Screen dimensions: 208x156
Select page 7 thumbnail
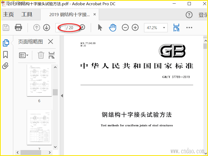click(39, 127)
